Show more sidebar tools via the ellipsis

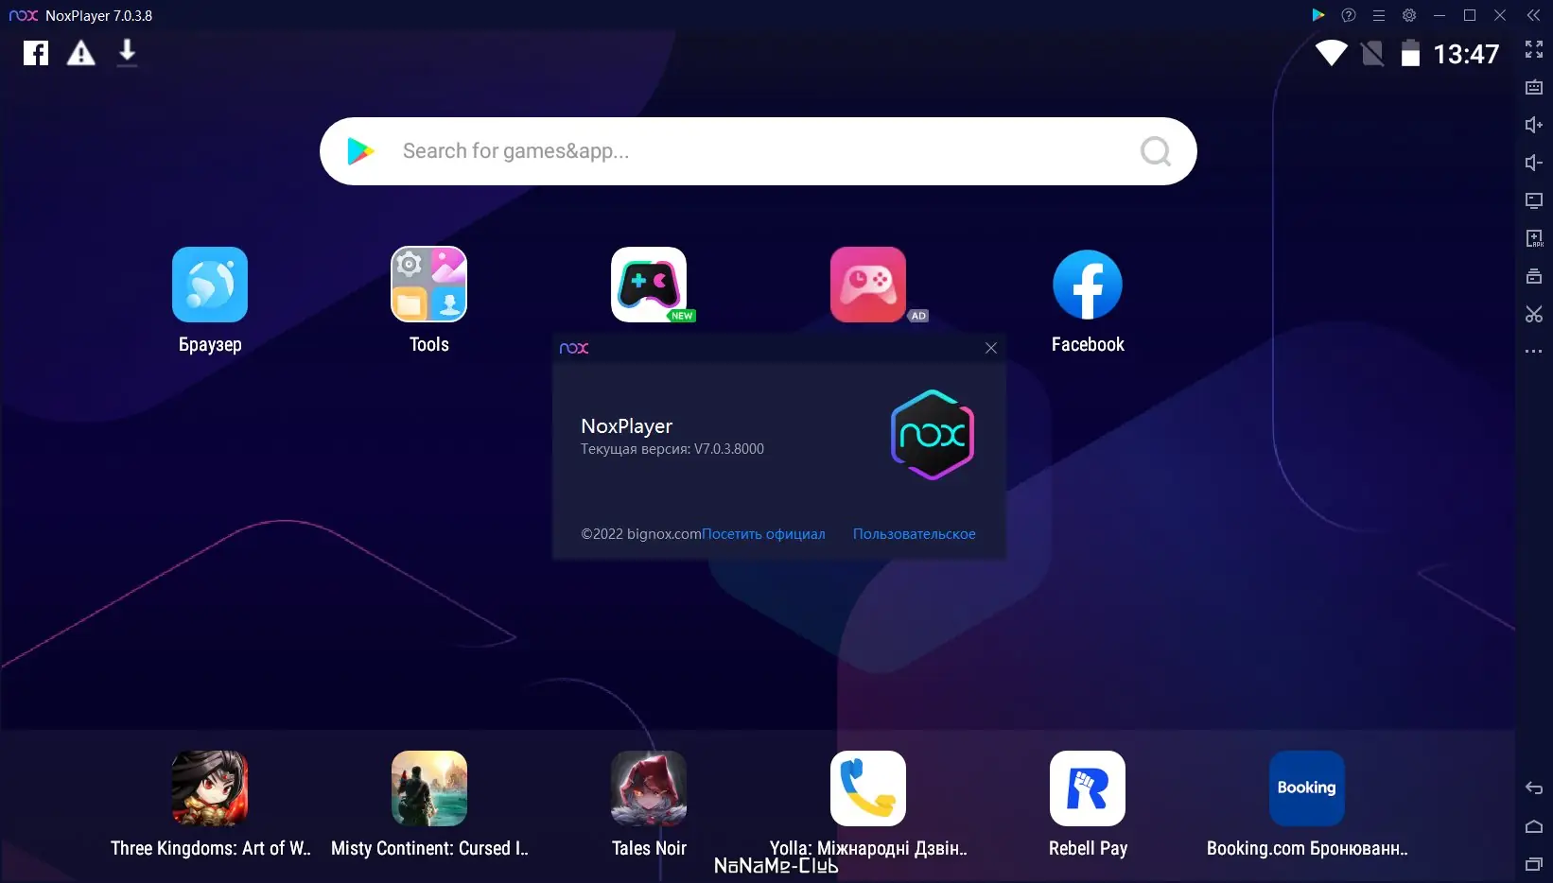[x=1534, y=352]
